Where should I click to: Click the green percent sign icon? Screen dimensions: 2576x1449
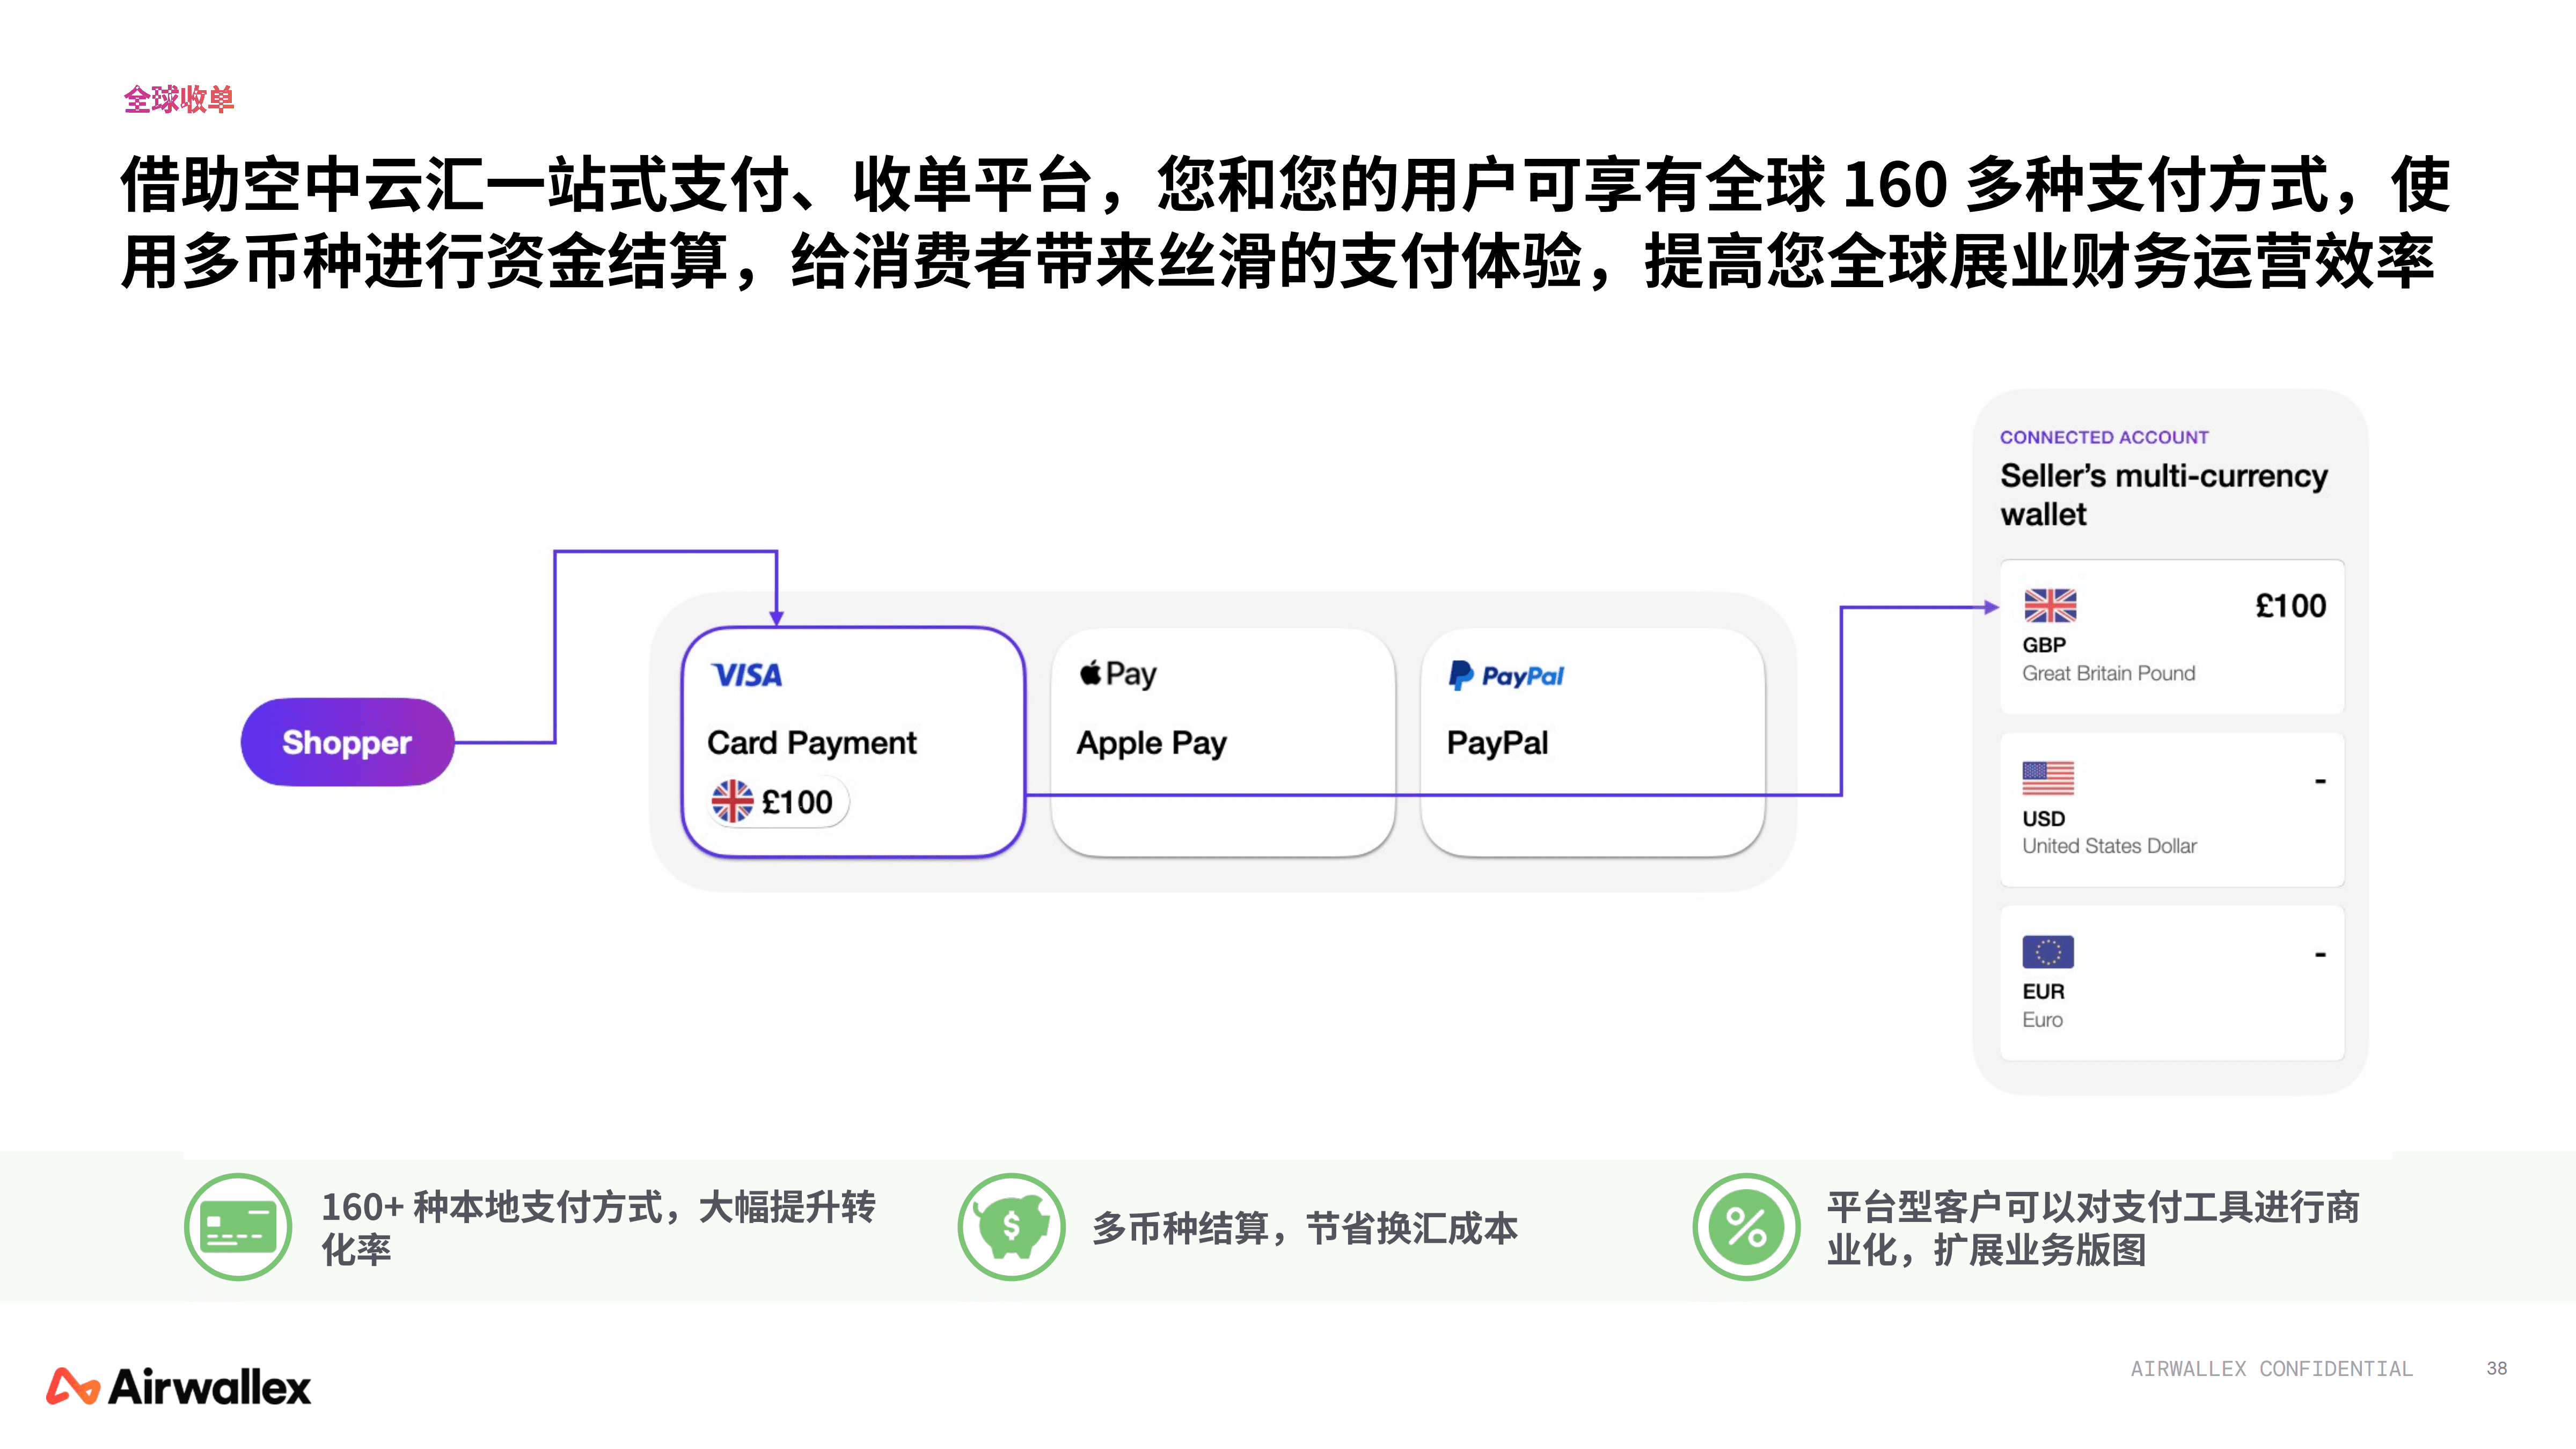pyautogui.click(x=1746, y=1227)
